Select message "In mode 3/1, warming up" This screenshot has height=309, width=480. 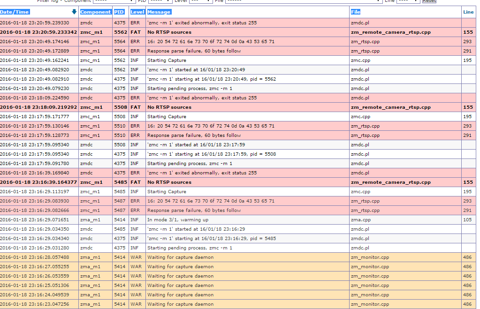coord(178,219)
